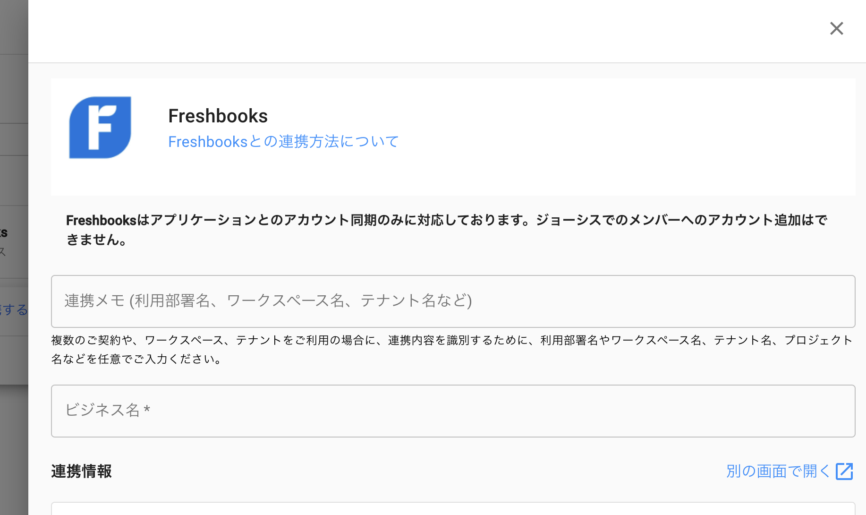Screen dimensions: 866x515
Task: Click the 連携情報 section heading
Action: point(81,471)
